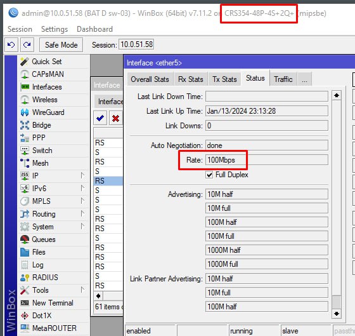355x336 pixels.
Task: Open the Log sidebar entry
Action: pos(37,265)
